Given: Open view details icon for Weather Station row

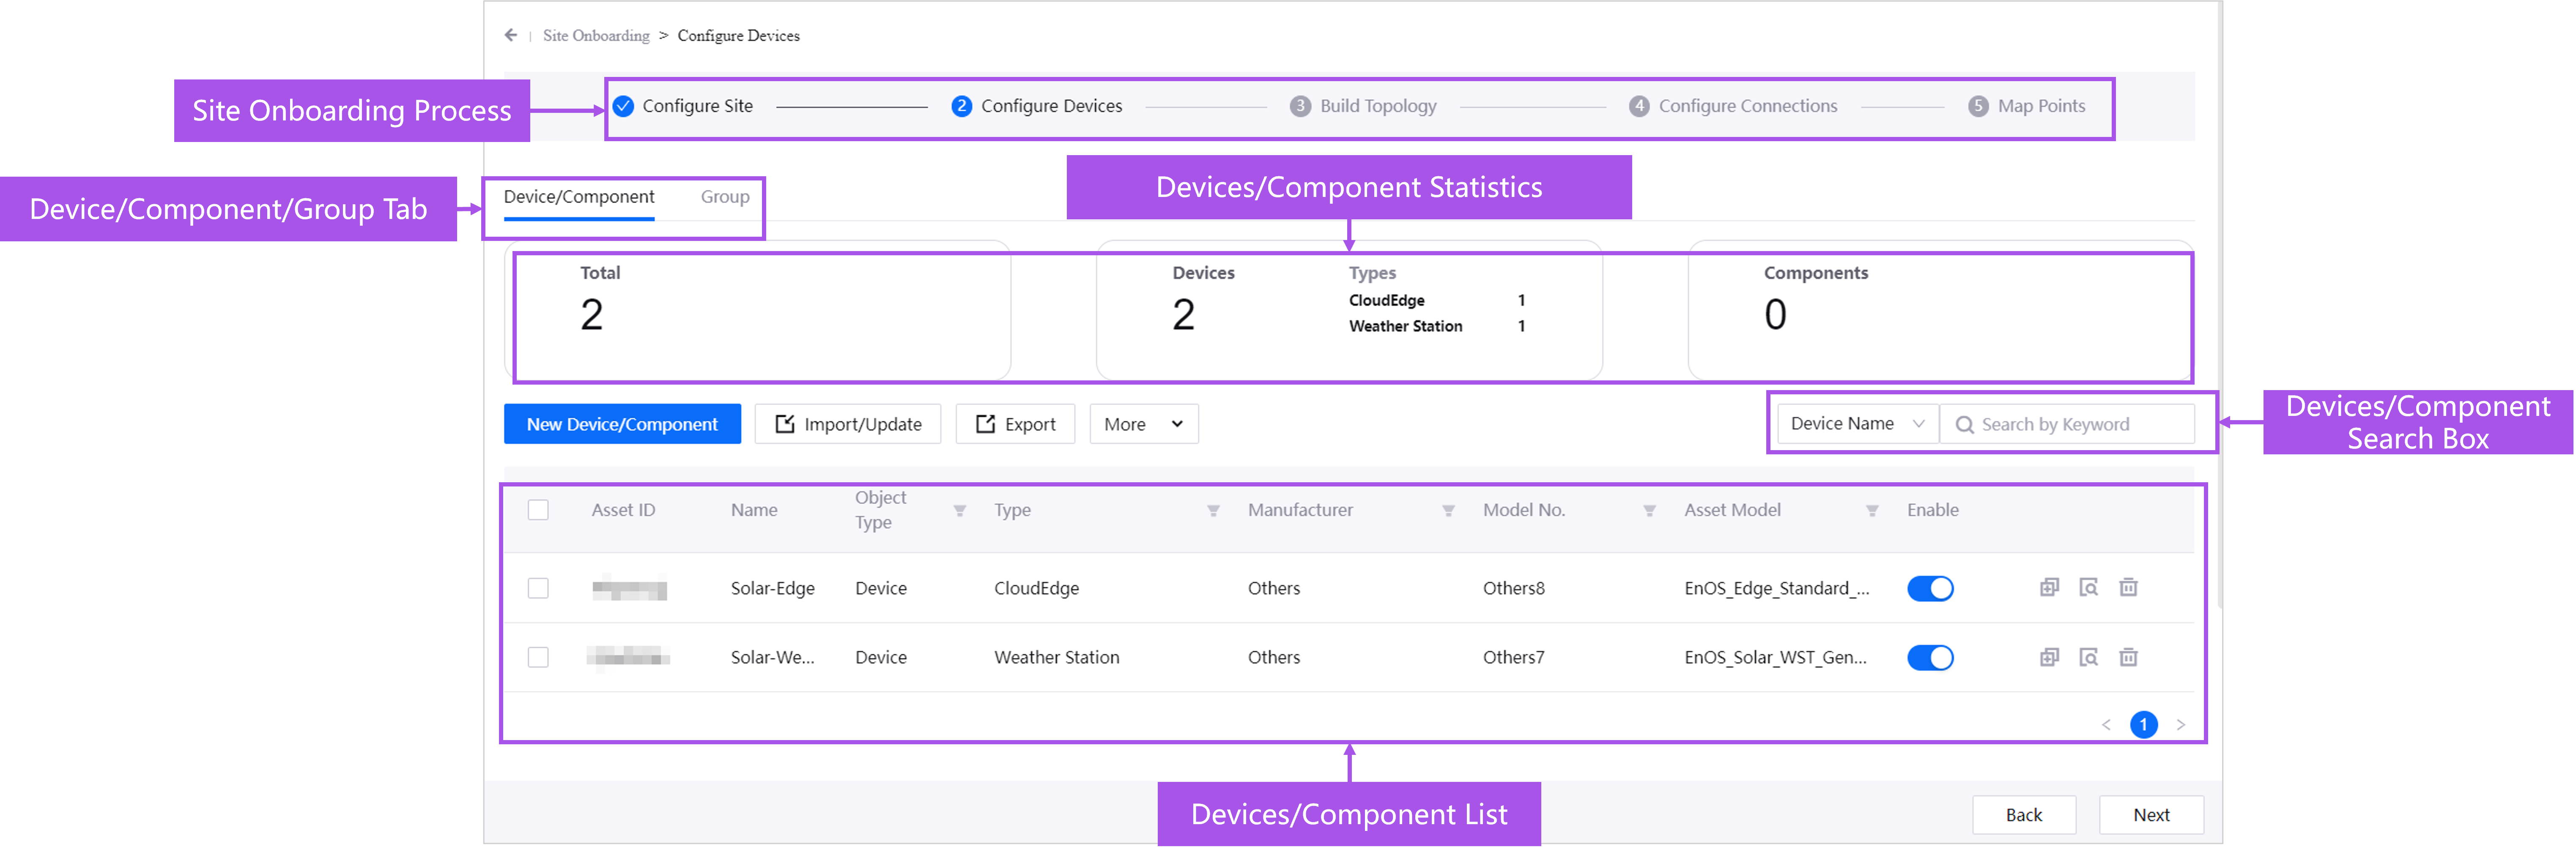Looking at the screenshot, I should coord(2088,657).
